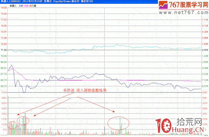
Task: Click the 8.57% value on percent axis
Action: pyautogui.click(x=205, y=86)
